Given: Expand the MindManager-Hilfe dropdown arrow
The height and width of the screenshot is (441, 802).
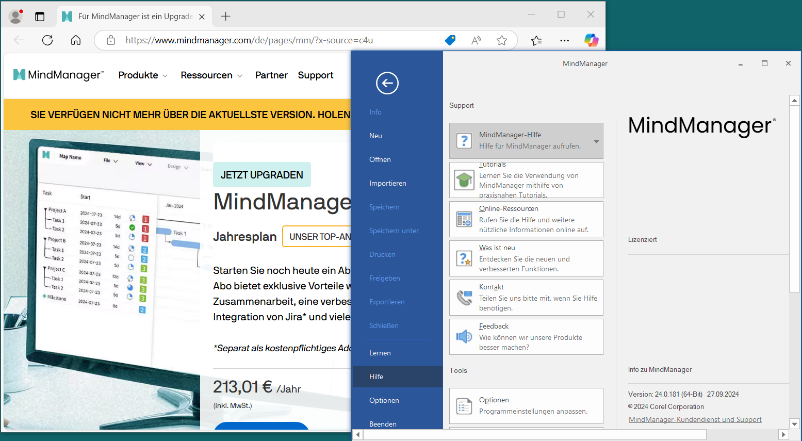Looking at the screenshot, I should [596, 141].
